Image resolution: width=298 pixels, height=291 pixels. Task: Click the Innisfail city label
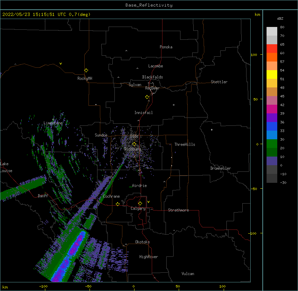143,113
